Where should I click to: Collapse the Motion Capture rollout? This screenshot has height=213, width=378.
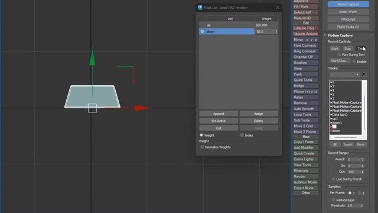325,35
